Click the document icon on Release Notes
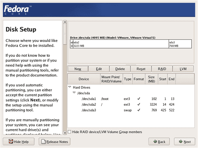Viewport: 198px width, 148px height. click(x=44, y=142)
